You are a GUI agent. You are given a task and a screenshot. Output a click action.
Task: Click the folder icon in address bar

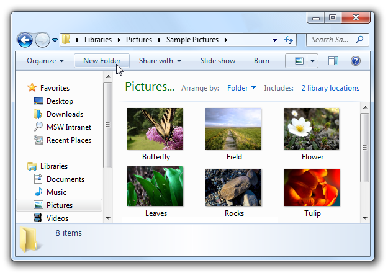point(66,40)
